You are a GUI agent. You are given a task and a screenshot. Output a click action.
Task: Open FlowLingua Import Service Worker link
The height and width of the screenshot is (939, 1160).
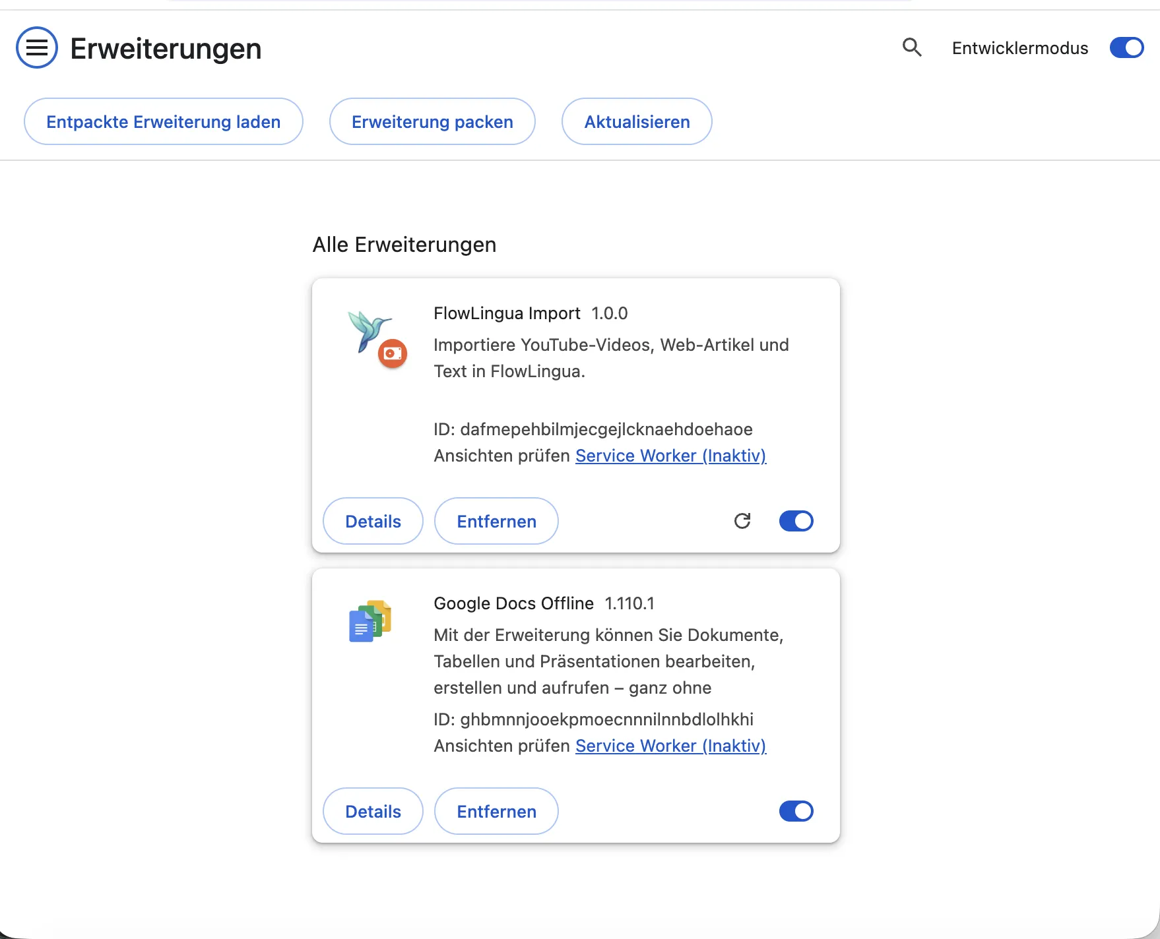(670, 456)
